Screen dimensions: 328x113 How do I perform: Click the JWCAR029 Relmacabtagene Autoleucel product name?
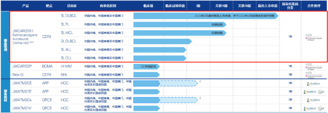tap(25, 36)
